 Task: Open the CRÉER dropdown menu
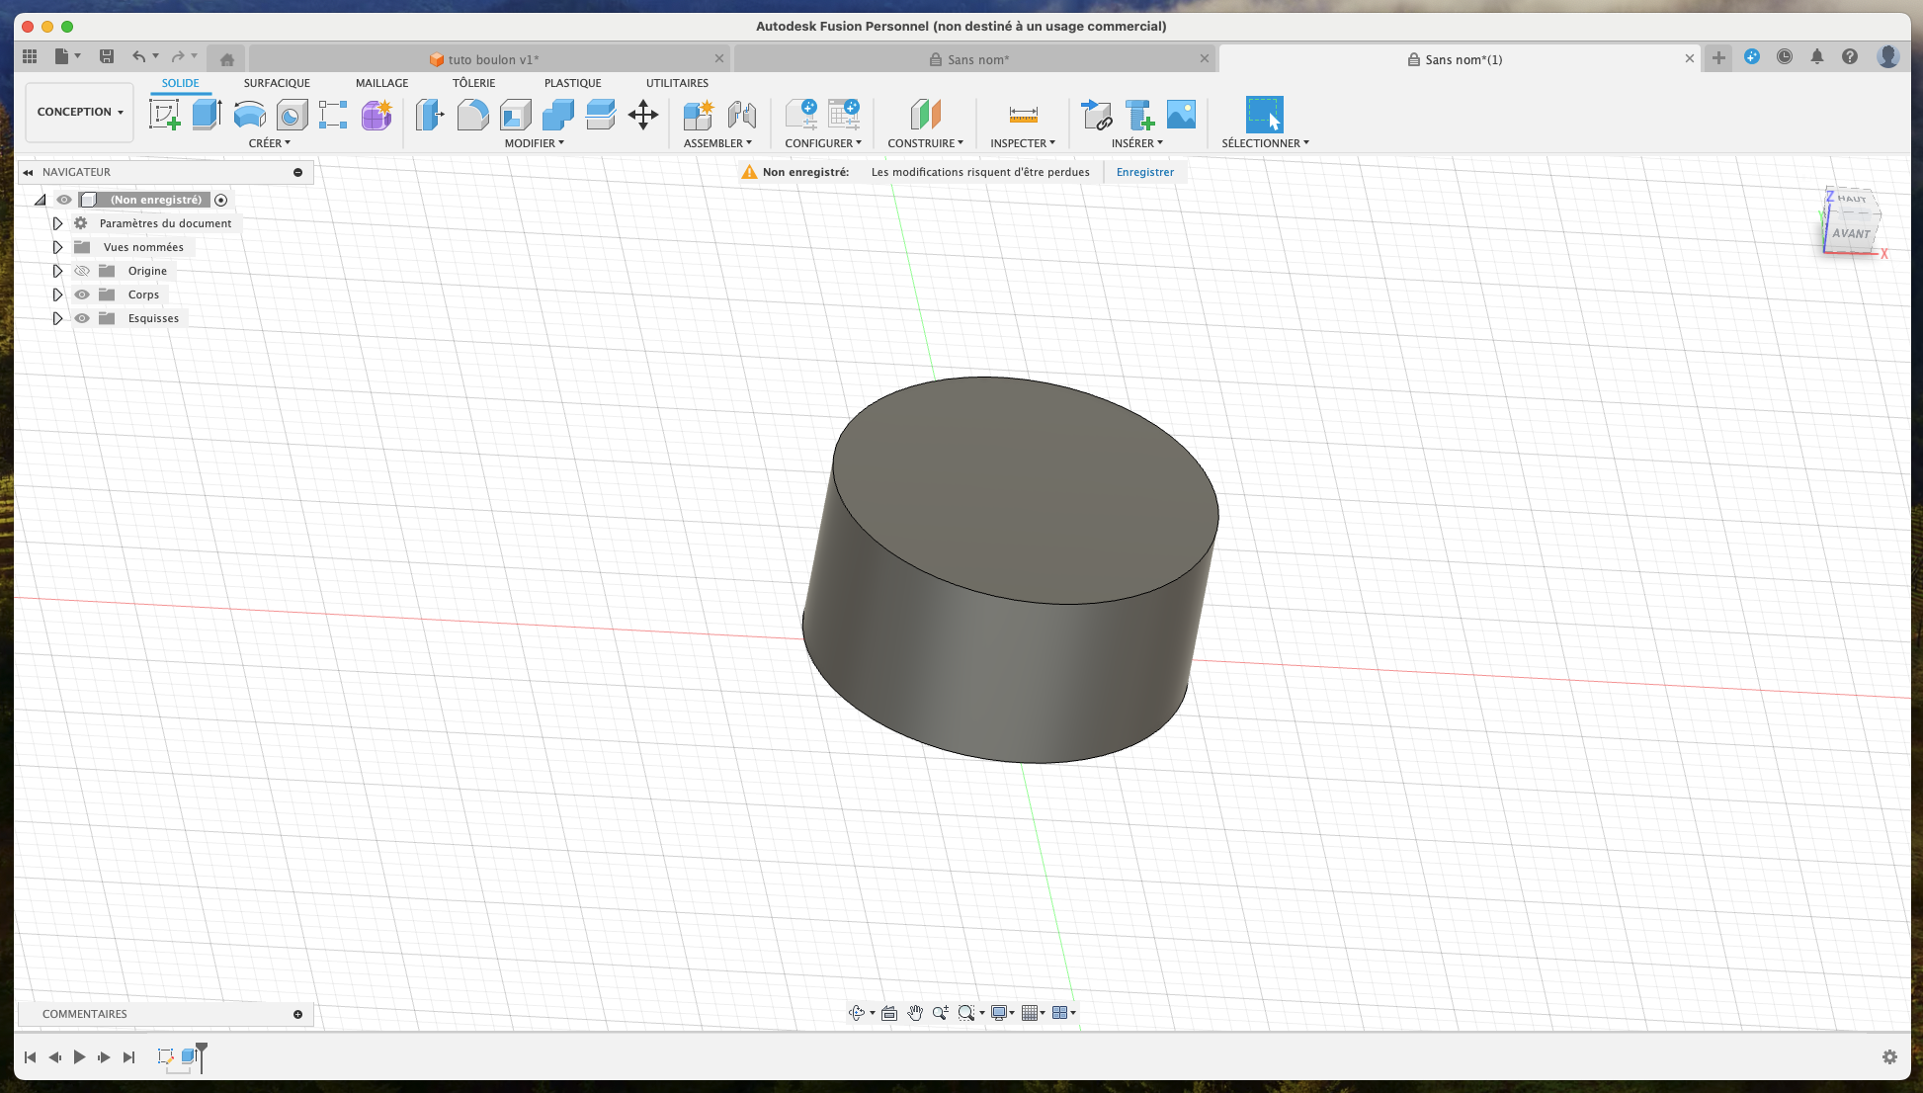click(270, 143)
